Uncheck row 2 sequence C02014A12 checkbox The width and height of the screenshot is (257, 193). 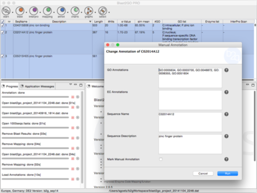(x=3, y=32)
